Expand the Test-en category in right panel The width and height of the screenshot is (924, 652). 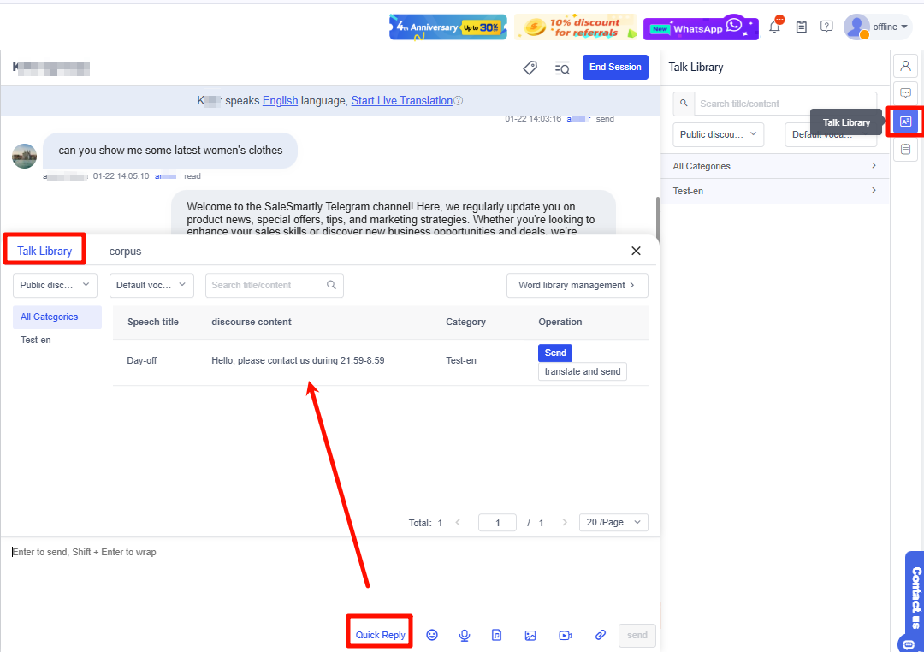(774, 191)
